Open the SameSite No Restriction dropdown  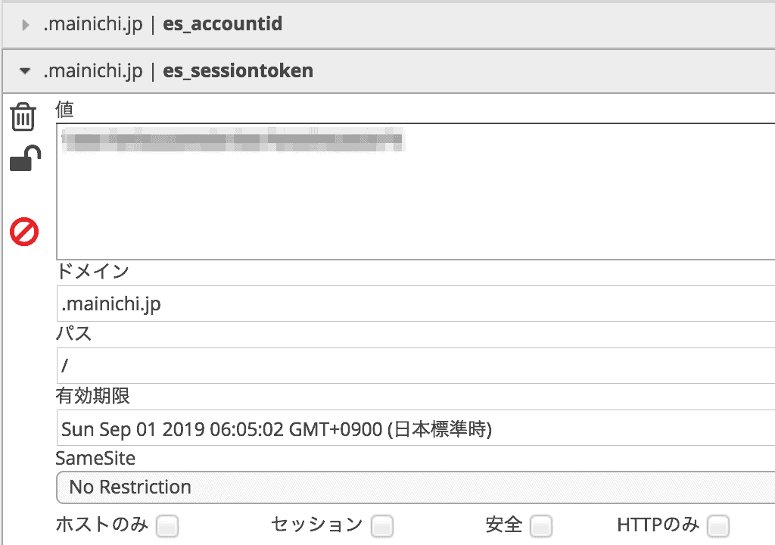(x=416, y=487)
